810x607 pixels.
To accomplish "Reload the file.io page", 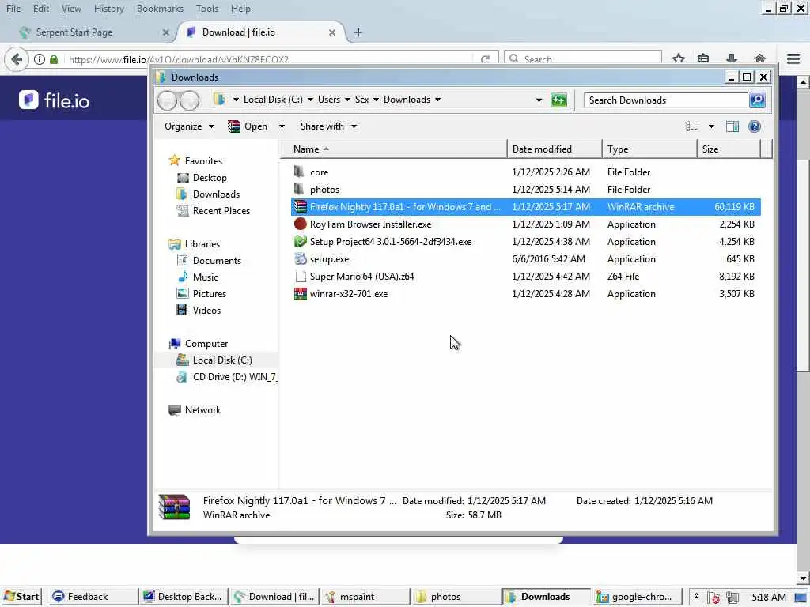I will coord(485,59).
